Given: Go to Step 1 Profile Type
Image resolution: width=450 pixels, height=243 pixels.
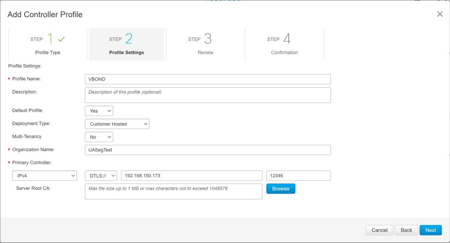Looking at the screenshot, I should (48, 44).
